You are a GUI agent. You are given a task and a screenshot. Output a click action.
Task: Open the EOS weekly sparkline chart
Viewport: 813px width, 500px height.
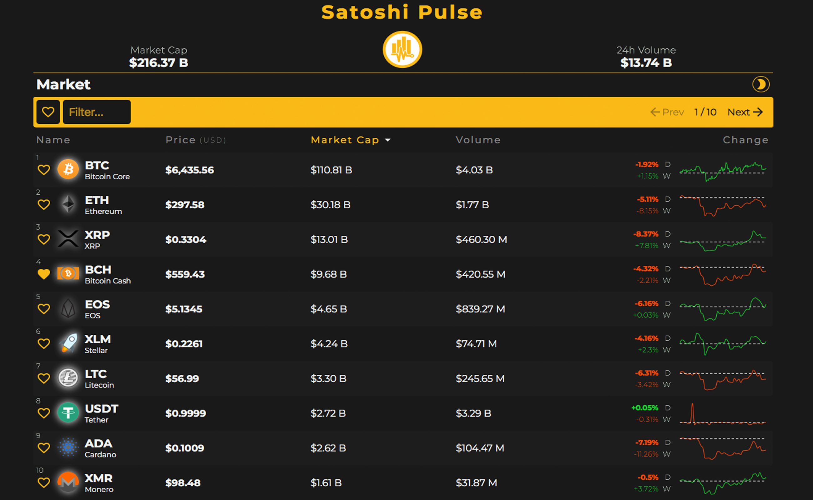click(723, 309)
